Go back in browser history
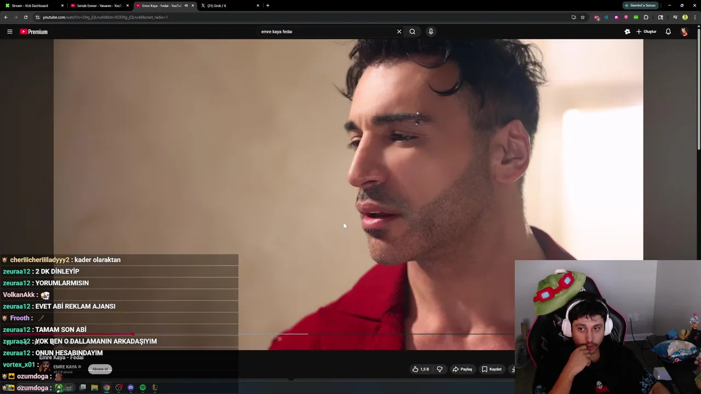The height and width of the screenshot is (394, 701). [6, 17]
